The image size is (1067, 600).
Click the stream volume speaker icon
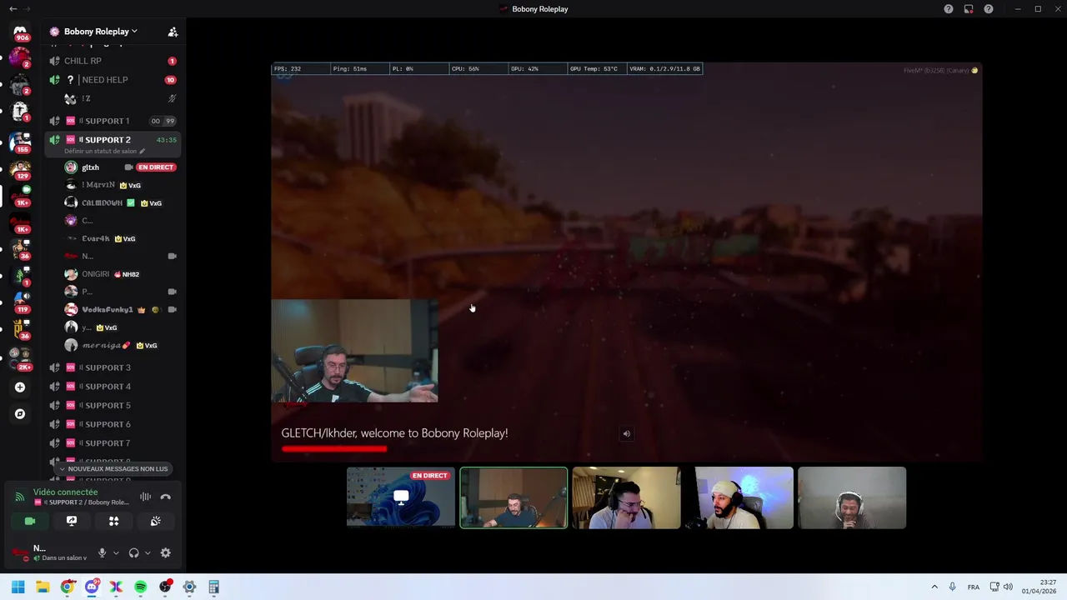point(627,433)
